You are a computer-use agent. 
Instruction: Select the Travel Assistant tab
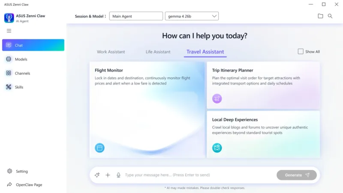(205, 52)
